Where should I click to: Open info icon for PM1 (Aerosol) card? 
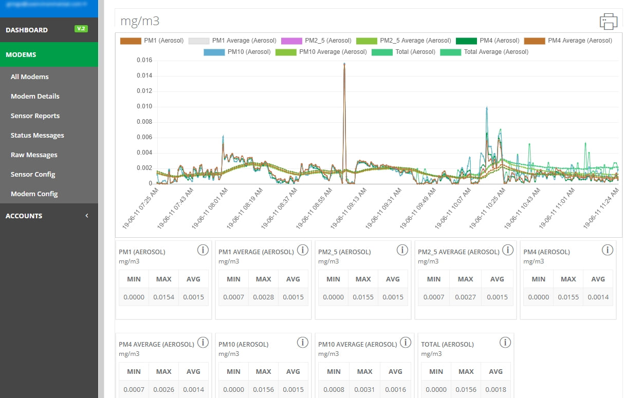pyautogui.click(x=203, y=250)
